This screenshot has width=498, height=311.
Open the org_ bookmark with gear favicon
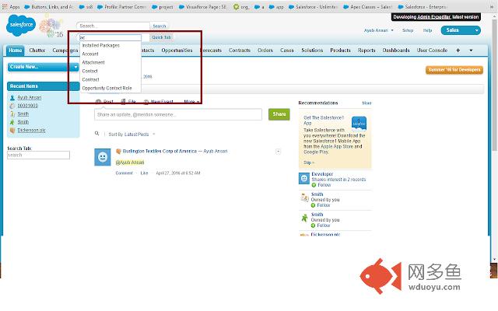tap(241, 7)
